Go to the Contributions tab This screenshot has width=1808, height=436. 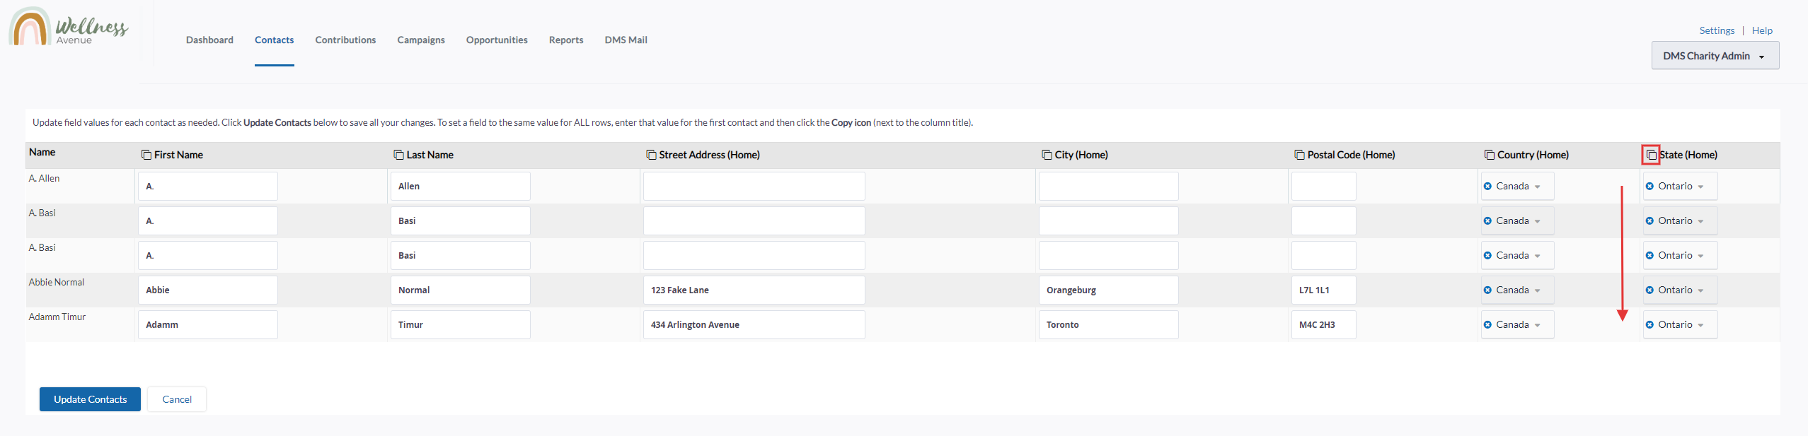click(x=345, y=40)
